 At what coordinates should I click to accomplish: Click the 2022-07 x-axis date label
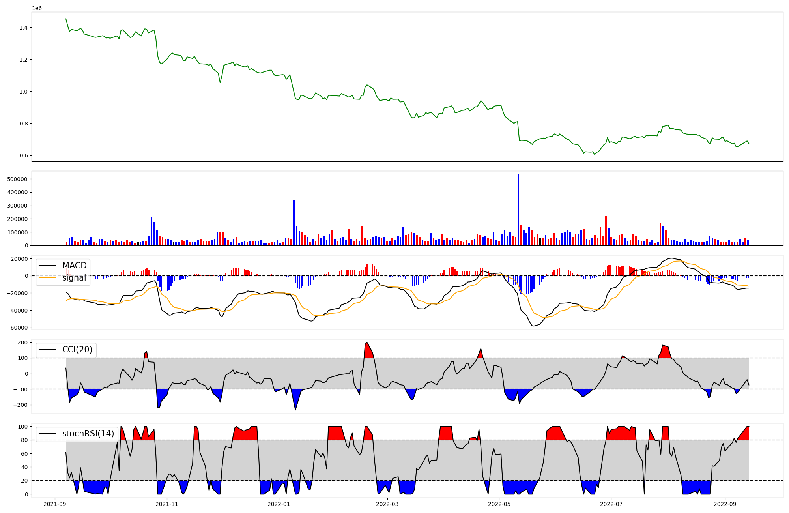click(611, 504)
